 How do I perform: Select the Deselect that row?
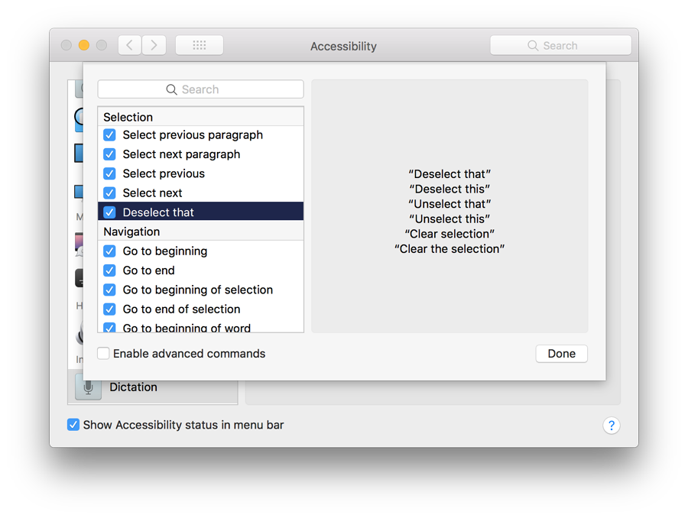(x=200, y=212)
